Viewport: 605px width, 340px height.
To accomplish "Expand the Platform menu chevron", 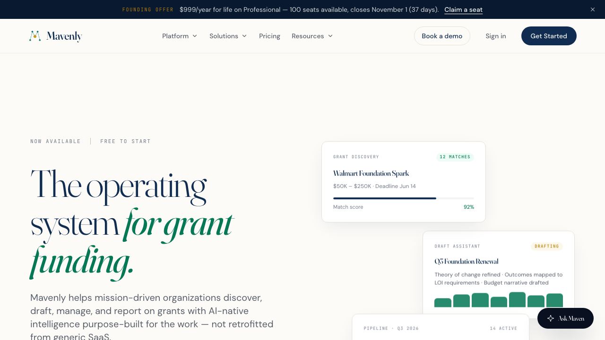I will pyautogui.click(x=195, y=36).
